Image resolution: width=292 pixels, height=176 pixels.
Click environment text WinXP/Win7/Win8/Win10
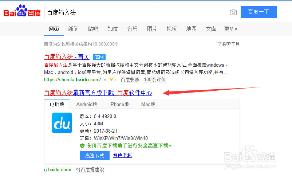pos(121,138)
